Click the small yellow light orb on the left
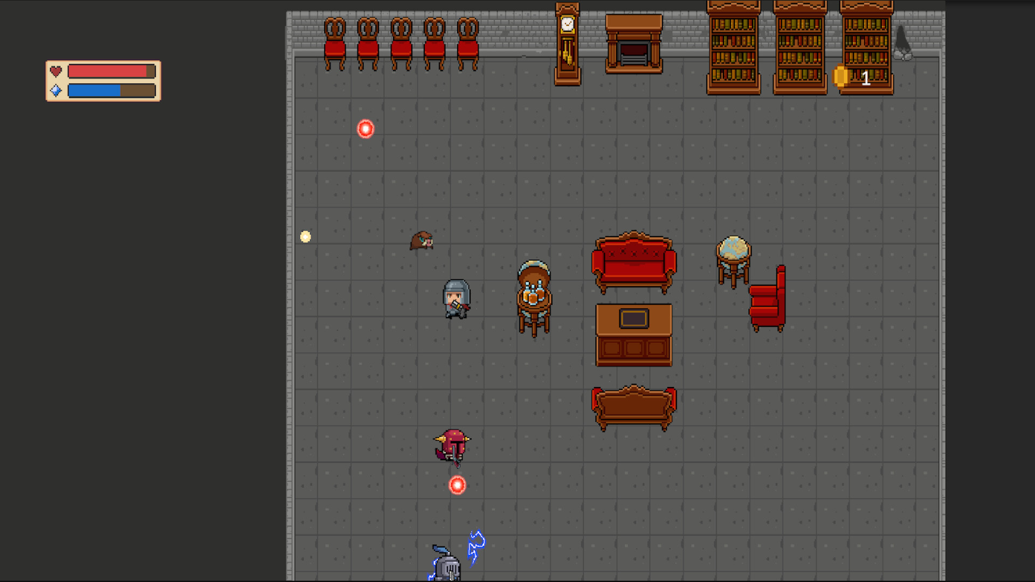This screenshot has width=1035, height=582. point(305,235)
